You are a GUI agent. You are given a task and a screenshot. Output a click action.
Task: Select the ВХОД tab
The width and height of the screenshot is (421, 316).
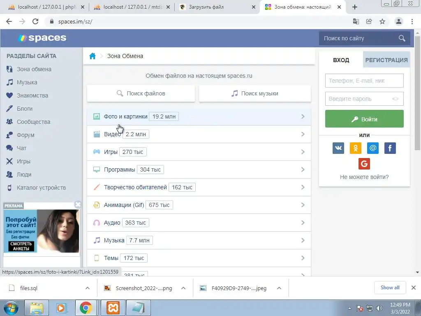point(341,60)
